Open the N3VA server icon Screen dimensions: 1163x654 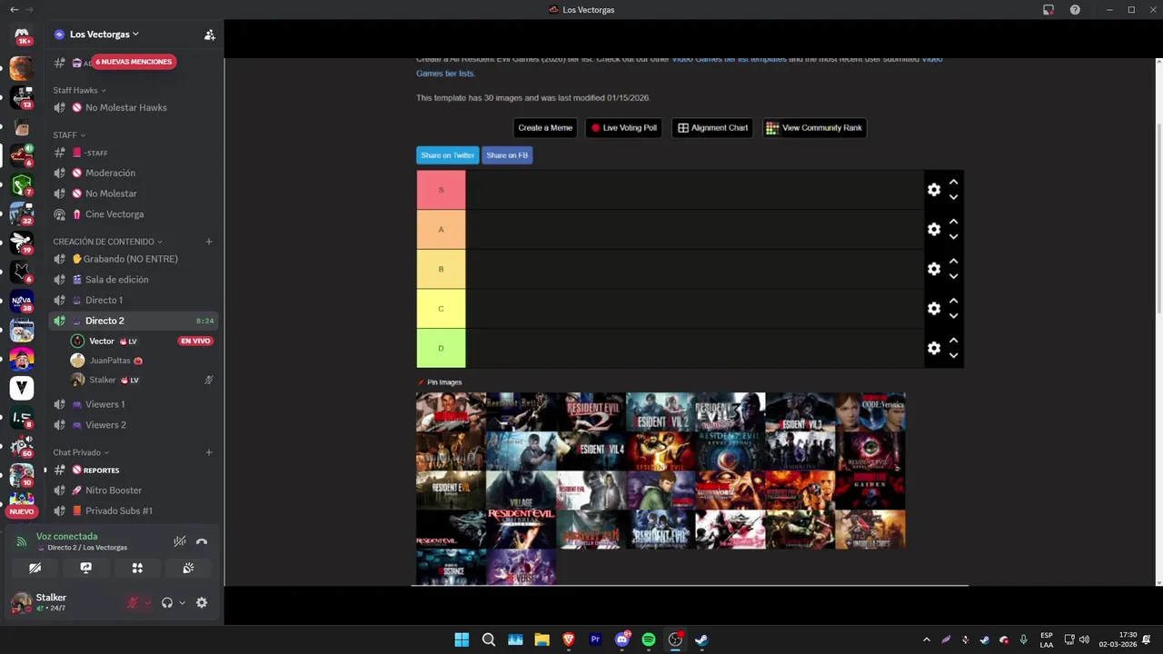pos(22,301)
